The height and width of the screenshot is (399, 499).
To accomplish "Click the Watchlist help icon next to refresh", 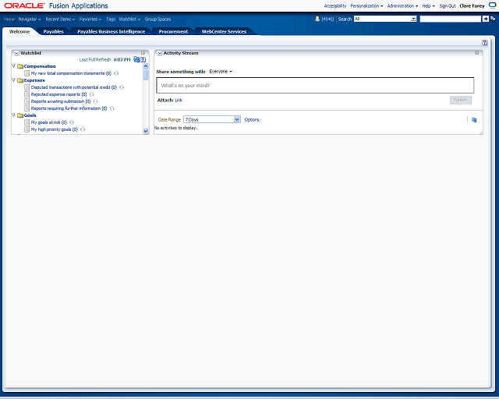I will pyautogui.click(x=143, y=59).
